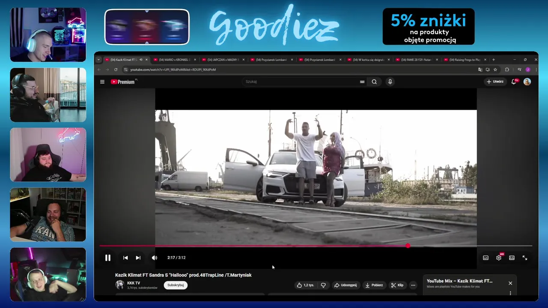Go back with browser back arrow
Image resolution: width=548 pixels, height=308 pixels.
(x=99, y=70)
